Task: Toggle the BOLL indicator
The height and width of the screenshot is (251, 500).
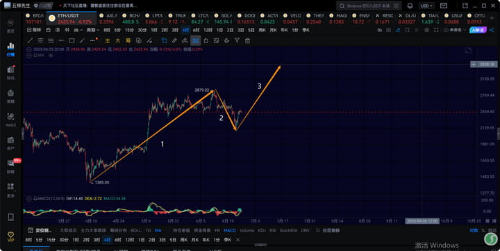Action: point(136,230)
